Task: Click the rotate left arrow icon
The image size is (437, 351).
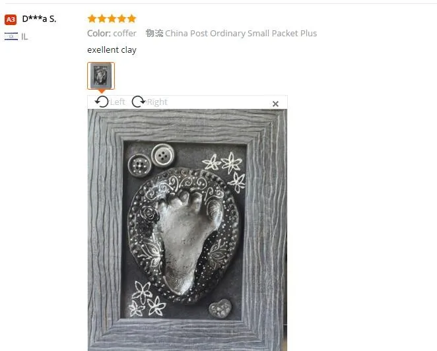Action: tap(102, 102)
